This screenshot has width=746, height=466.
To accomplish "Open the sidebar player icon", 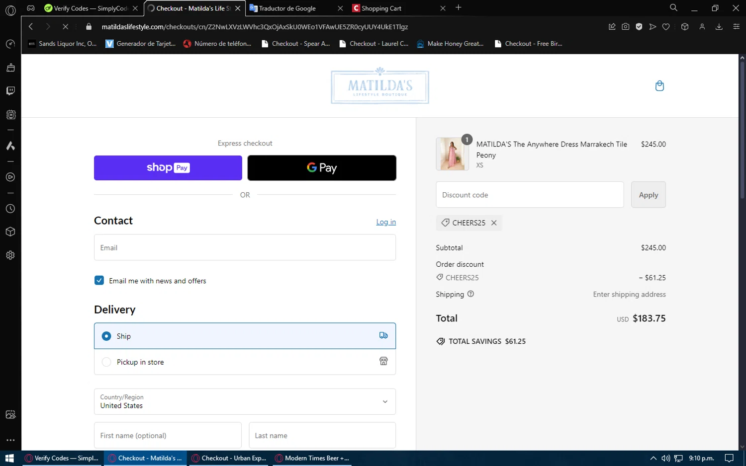I will pyautogui.click(x=10, y=177).
